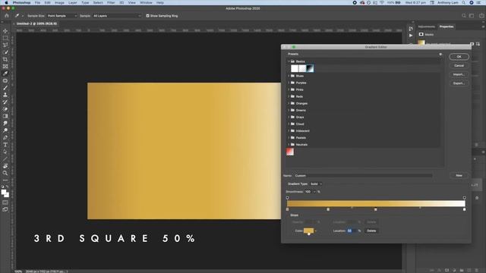Expand the Reds presets folder
486x273 pixels.
click(289, 96)
